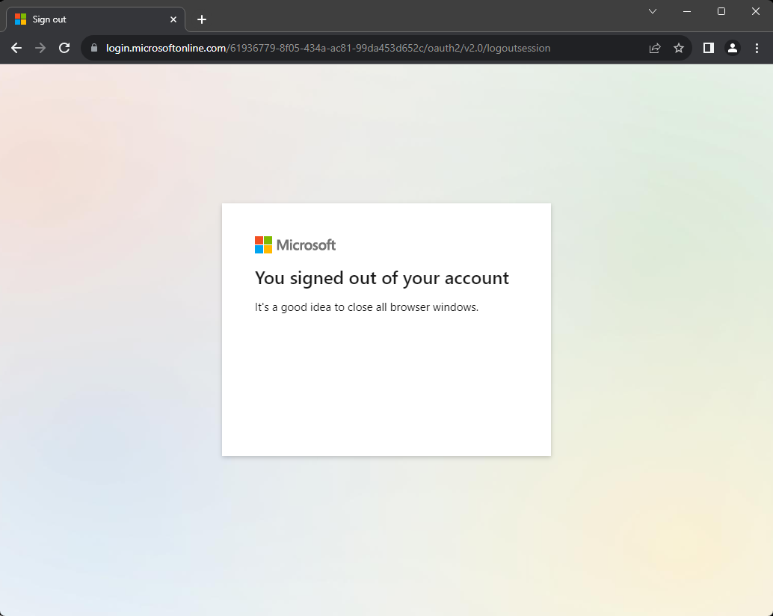Expand the tab search chevron

653,11
